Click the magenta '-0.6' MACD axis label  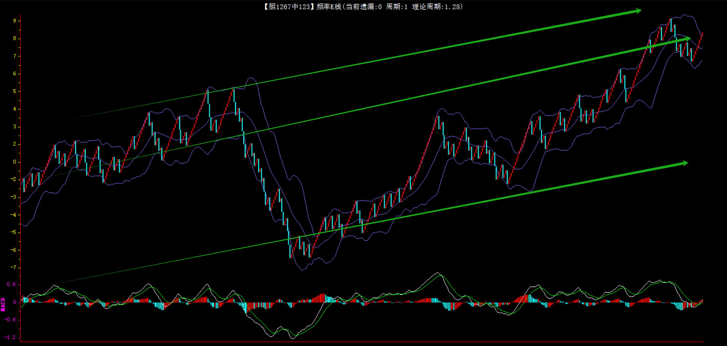pos(10,320)
